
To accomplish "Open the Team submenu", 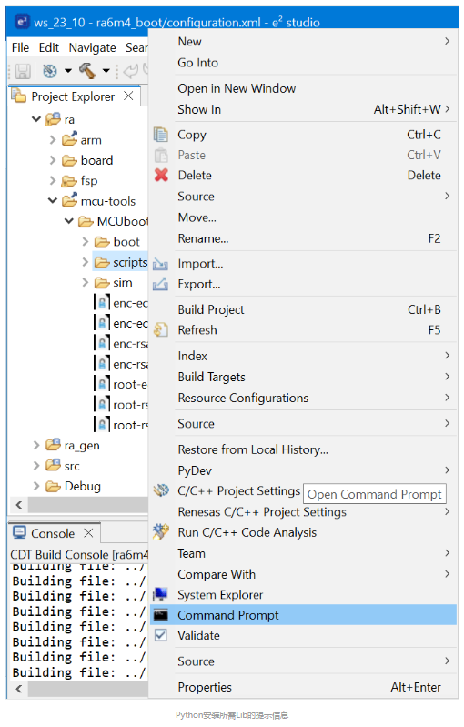I will [x=303, y=553].
